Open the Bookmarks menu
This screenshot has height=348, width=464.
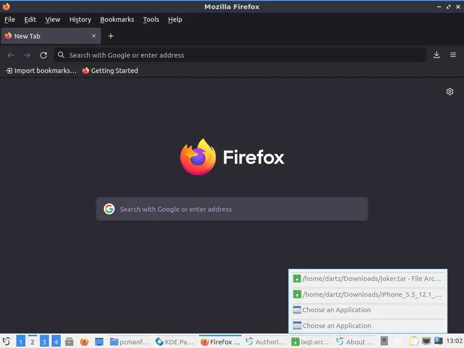point(117,19)
